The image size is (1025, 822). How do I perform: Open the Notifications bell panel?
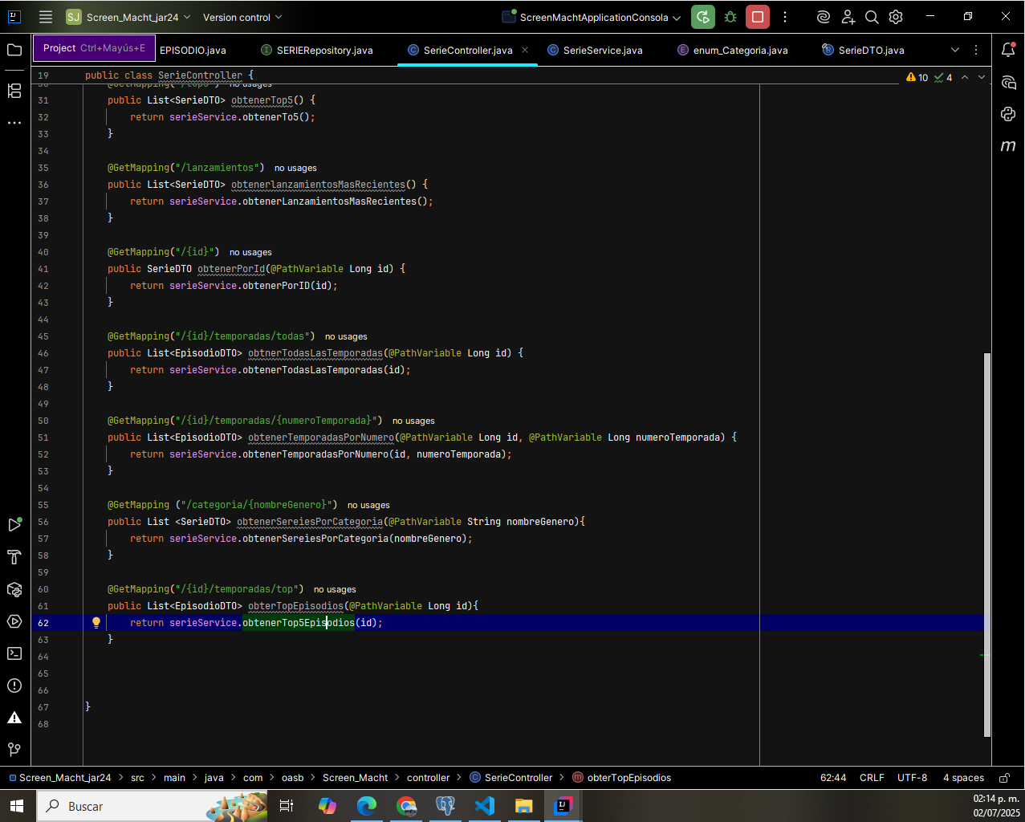pyautogui.click(x=1009, y=50)
